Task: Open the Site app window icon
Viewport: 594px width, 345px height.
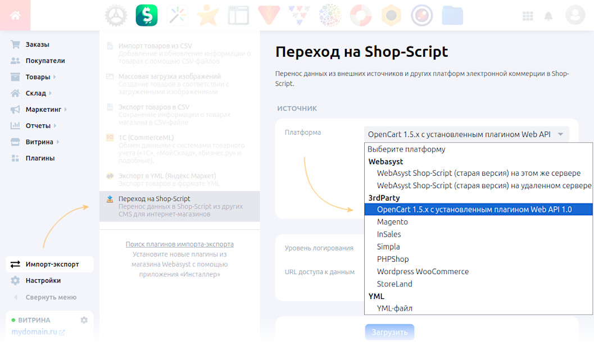Action: (238, 15)
